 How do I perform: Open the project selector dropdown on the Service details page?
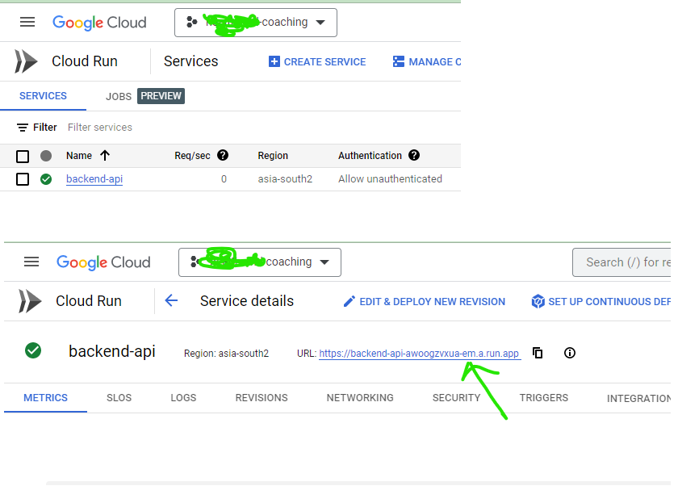259,262
